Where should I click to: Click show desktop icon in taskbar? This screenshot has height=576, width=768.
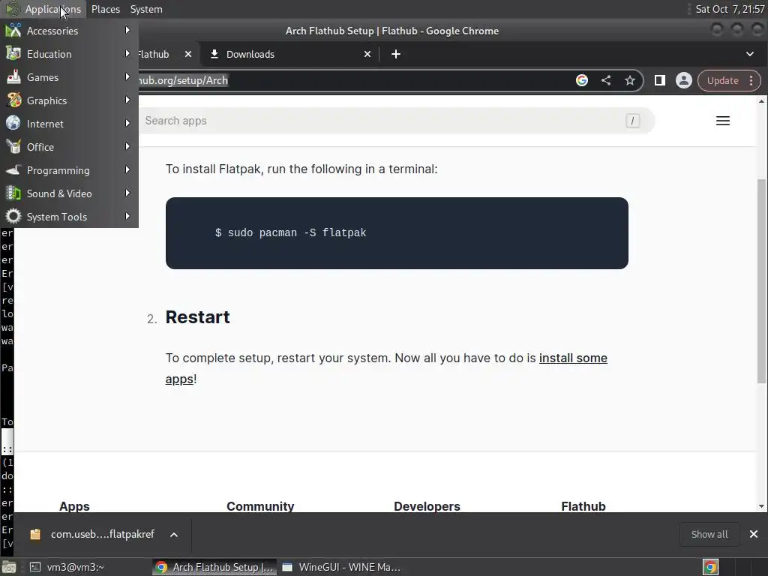click(x=8, y=567)
